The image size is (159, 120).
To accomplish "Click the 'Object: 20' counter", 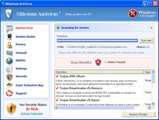I will click(143, 47).
